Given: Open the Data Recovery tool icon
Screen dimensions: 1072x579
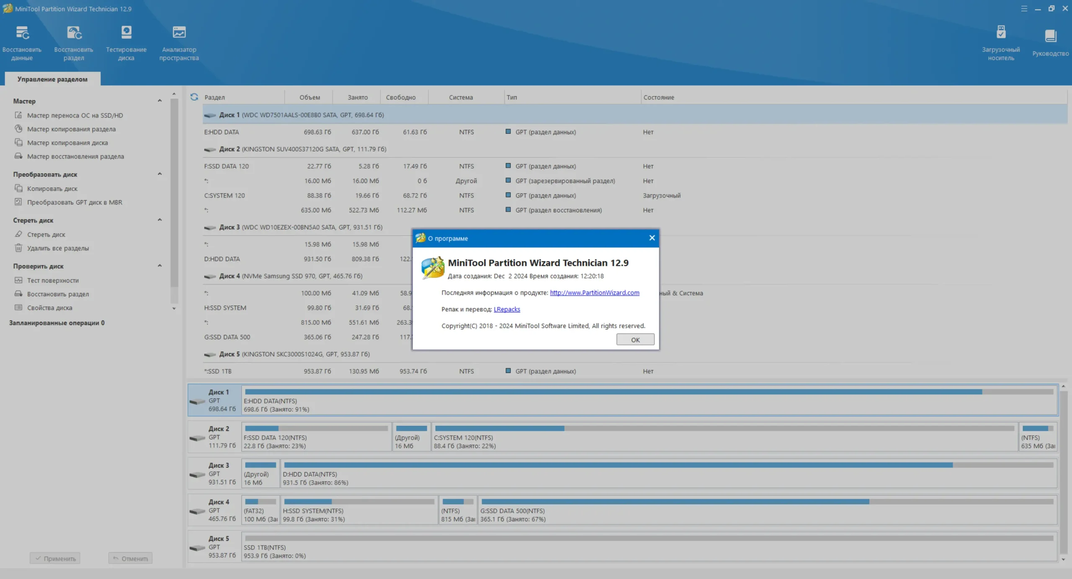Looking at the screenshot, I should (22, 33).
